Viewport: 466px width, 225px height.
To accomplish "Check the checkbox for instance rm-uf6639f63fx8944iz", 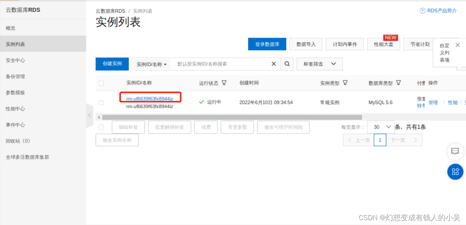I will (101, 101).
